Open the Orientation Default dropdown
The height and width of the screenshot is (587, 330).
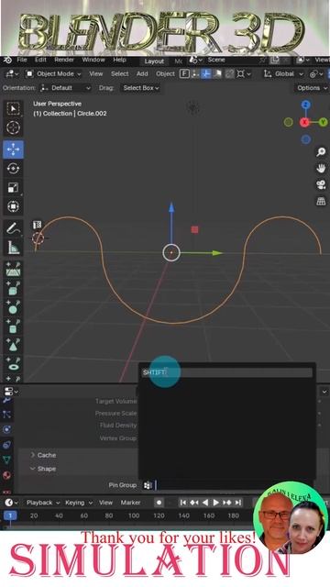coord(65,88)
